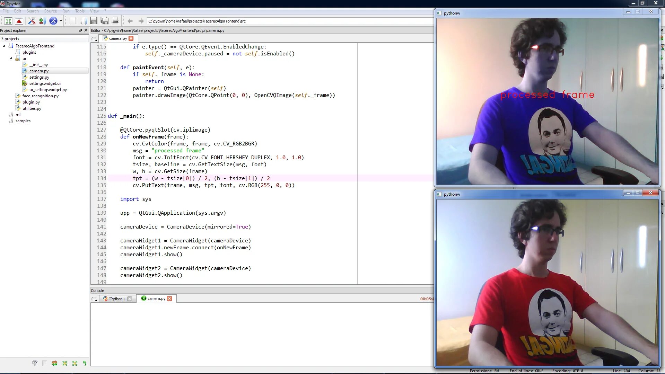Click the collapse all icon in project explorer
Screen dimensions: 665x374
tap(65, 363)
